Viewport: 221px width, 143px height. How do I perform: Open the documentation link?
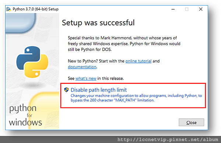point(82,67)
